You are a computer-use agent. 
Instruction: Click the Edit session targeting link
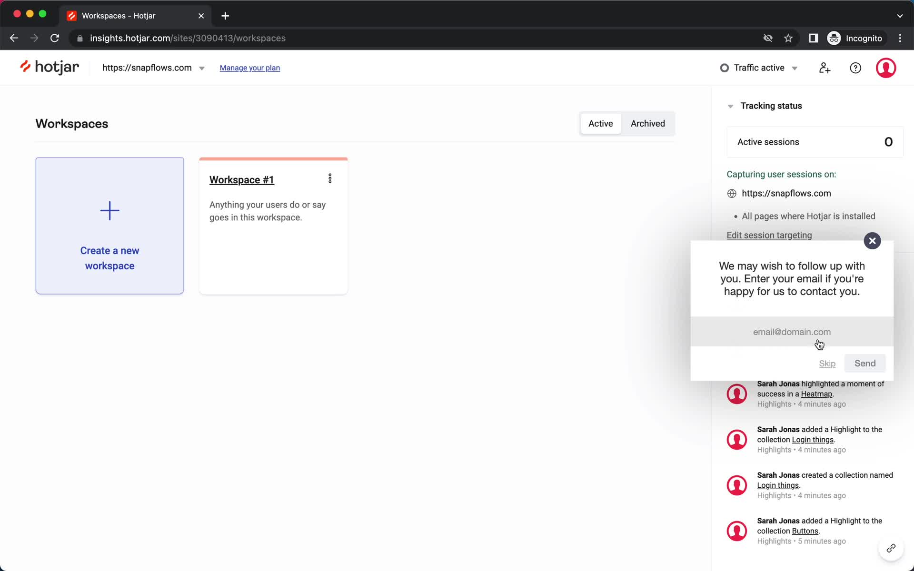tap(769, 235)
